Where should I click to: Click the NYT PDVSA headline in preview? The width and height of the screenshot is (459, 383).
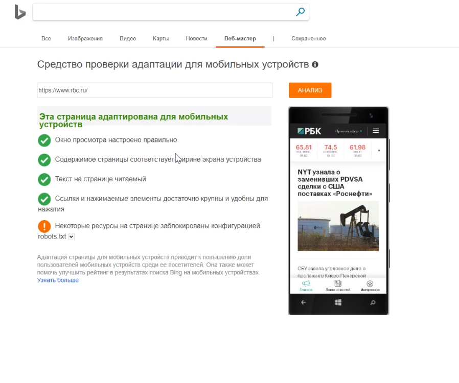coord(335,183)
